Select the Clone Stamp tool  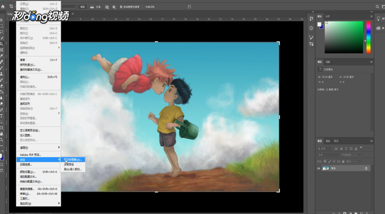point(1,74)
